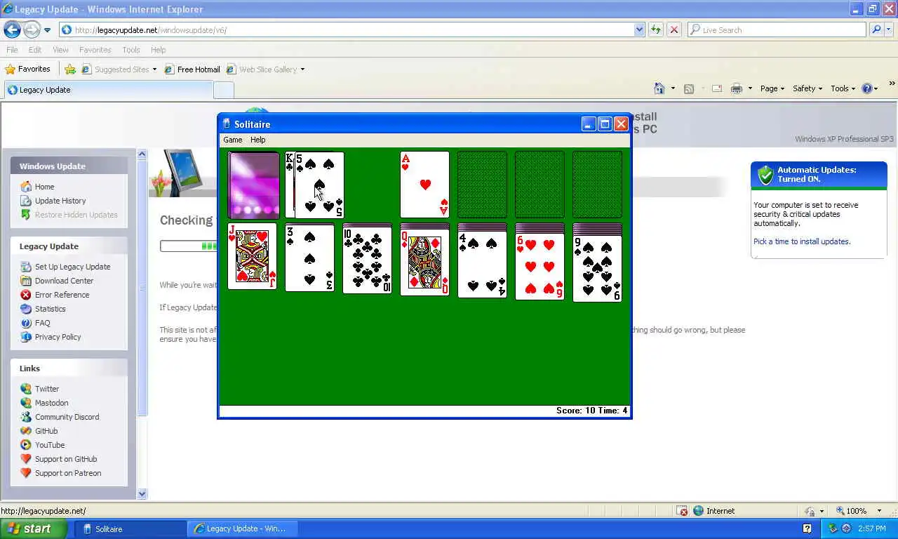Click the Internet Explorer Forward button
Screen dimensions: 898x539
coord(32,29)
